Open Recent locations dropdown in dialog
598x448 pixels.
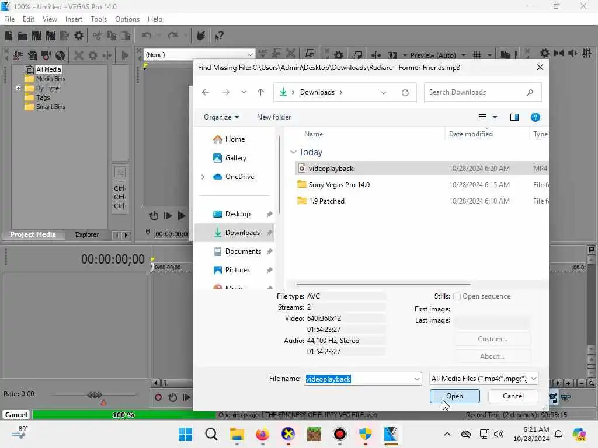pos(244,92)
